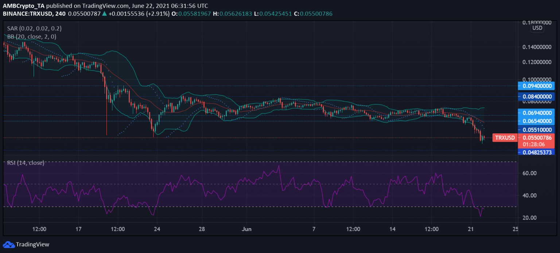Click the 24 date on time axis

pyautogui.click(x=157, y=229)
